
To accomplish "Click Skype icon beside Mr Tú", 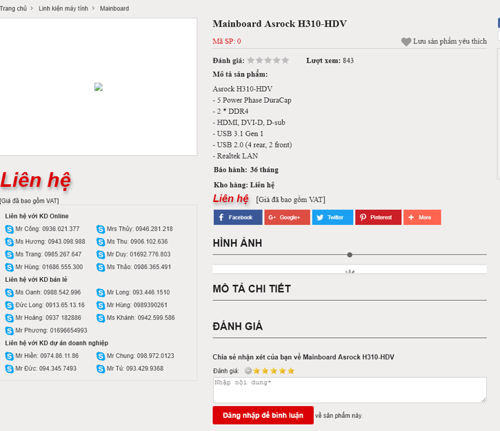I will 101,368.
